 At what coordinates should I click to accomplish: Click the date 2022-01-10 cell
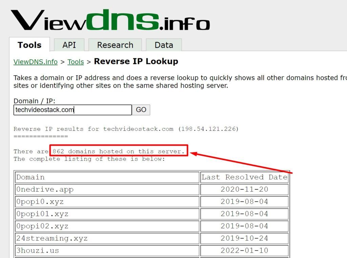[x=245, y=251]
